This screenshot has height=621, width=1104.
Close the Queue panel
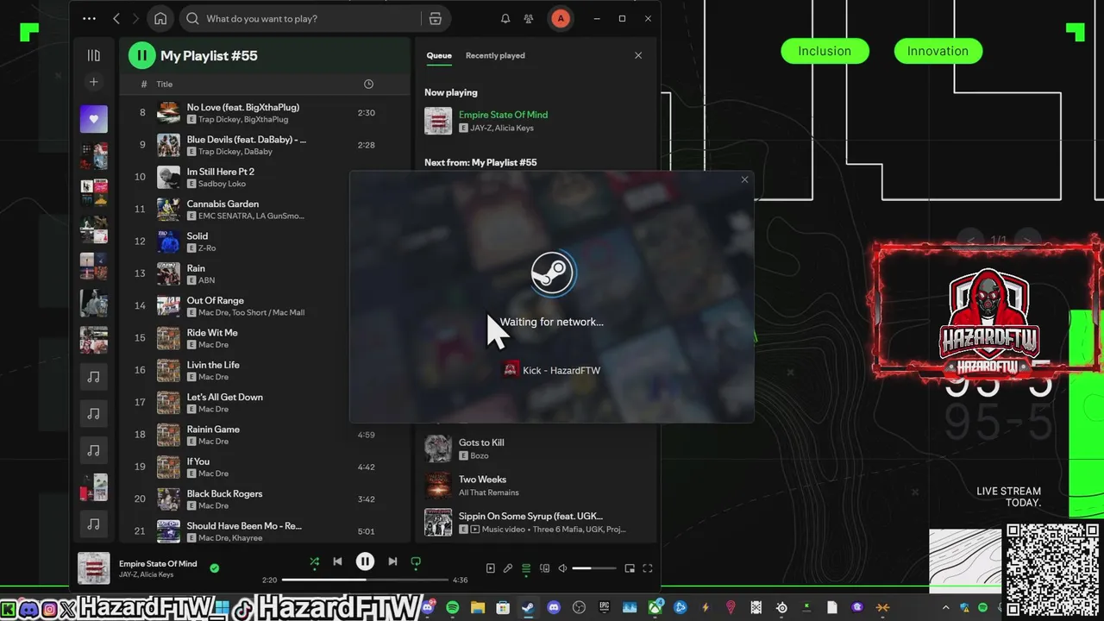coord(638,55)
